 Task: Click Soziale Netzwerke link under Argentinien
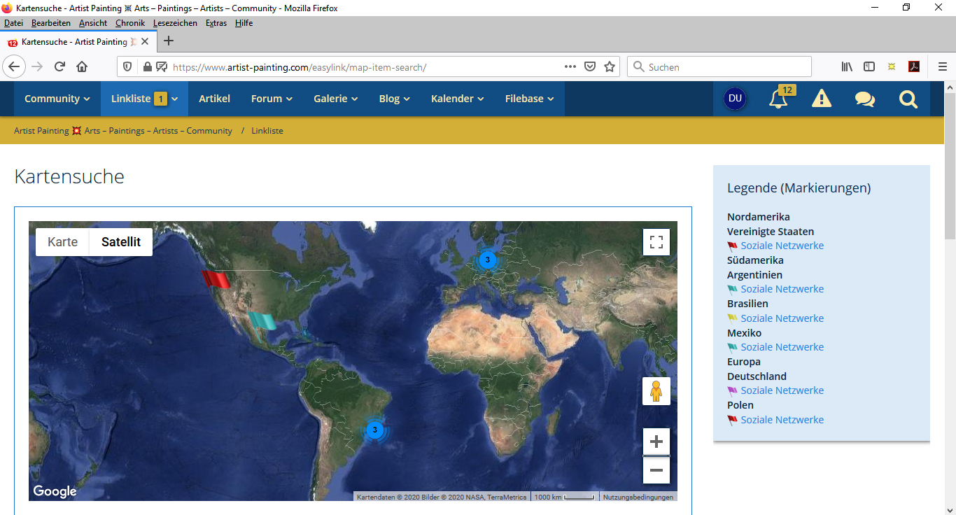782,289
